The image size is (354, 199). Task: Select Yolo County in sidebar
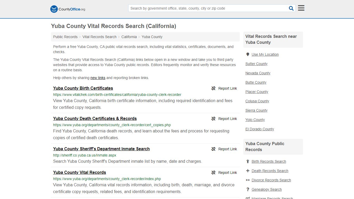(255, 120)
